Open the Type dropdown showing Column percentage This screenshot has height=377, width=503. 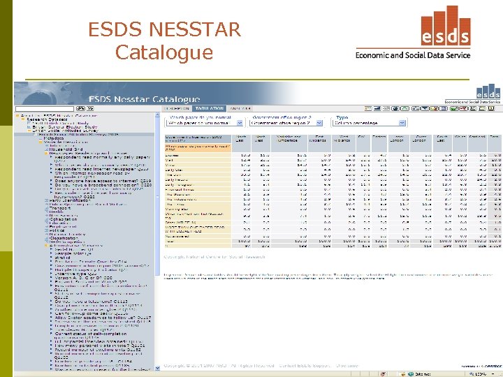pyautogui.click(x=370, y=123)
